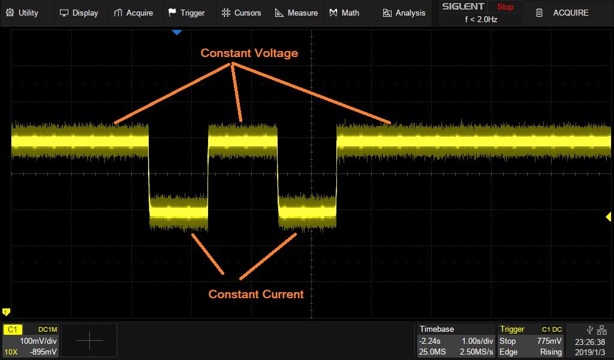Screen dimensions: 614x360
Task: Click the blue trigger position marker at top
Action: [176, 32]
